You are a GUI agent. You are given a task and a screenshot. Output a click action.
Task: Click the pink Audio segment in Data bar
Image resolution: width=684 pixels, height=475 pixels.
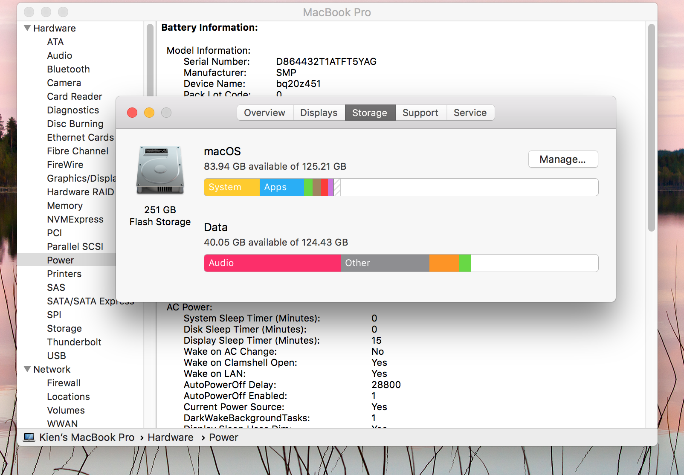click(272, 263)
